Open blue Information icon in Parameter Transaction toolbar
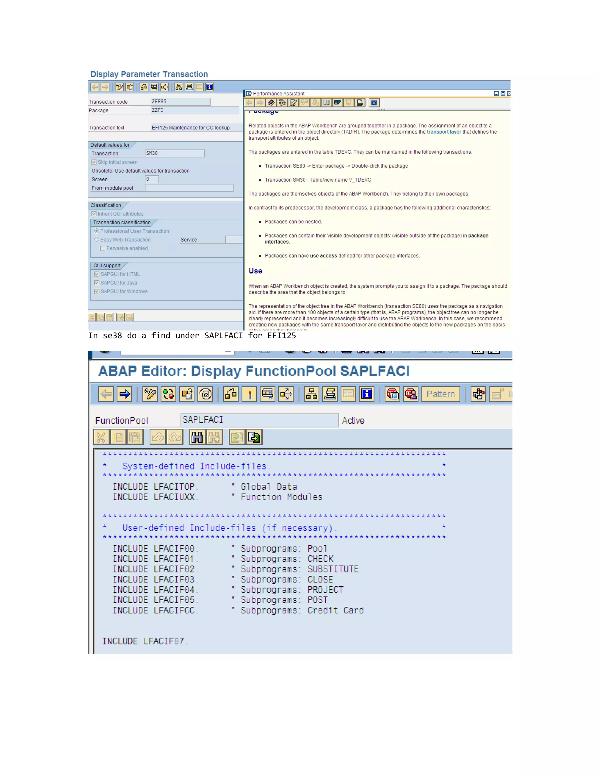The image size is (599, 776). click(210, 87)
